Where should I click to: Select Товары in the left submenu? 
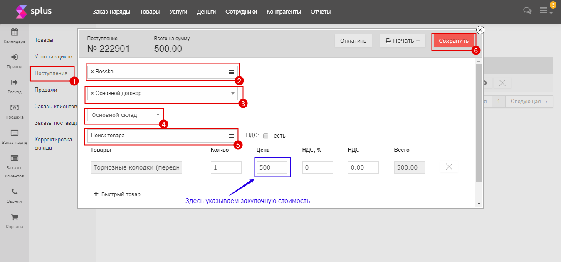44,40
